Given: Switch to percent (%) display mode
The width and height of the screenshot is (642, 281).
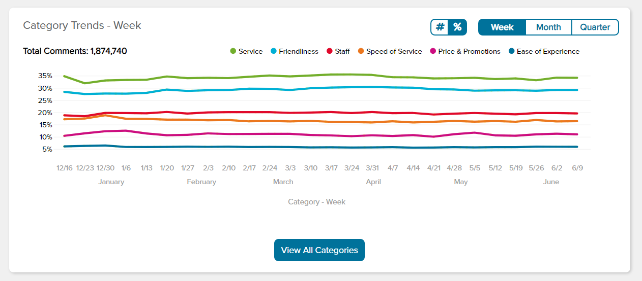Looking at the screenshot, I should [x=457, y=27].
